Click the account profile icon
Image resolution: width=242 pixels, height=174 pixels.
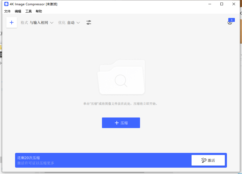[x=230, y=23]
